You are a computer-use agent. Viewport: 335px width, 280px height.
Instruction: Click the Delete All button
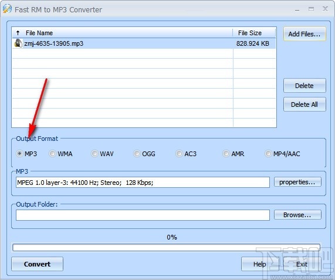tap(304, 104)
